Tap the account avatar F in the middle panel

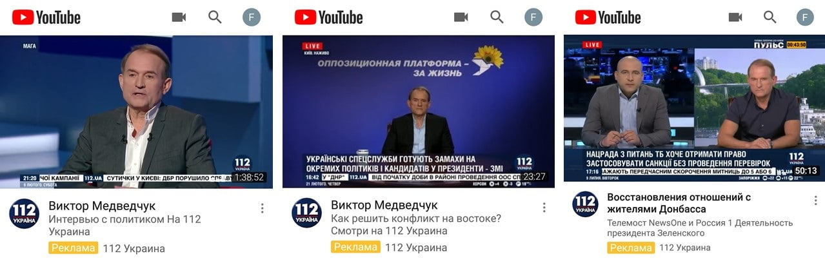point(533,17)
